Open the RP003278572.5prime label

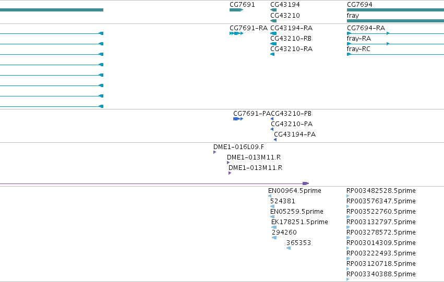381,232
